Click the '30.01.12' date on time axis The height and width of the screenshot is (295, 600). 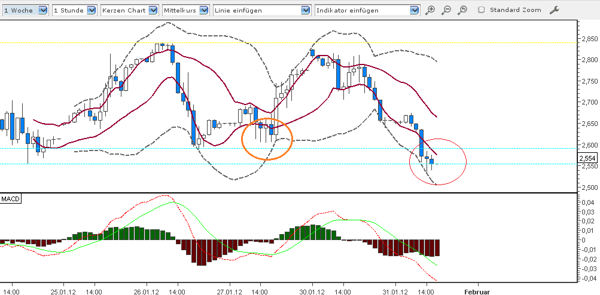[311, 292]
